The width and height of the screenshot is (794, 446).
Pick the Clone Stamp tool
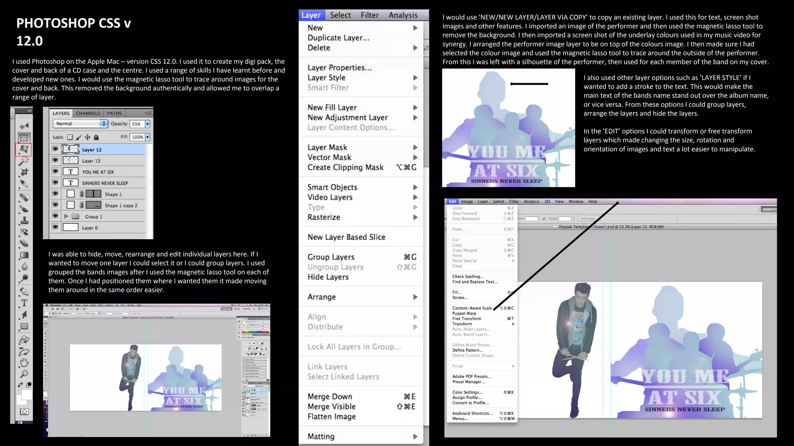(x=24, y=221)
